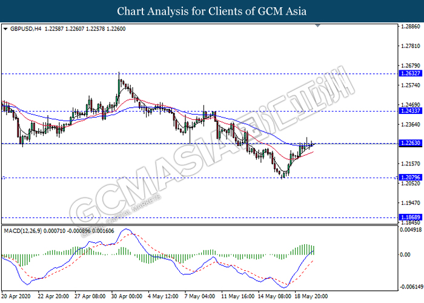This screenshot has width=424, height=303.
Task: Select the 1.20796 support level label
Action: 411,177
